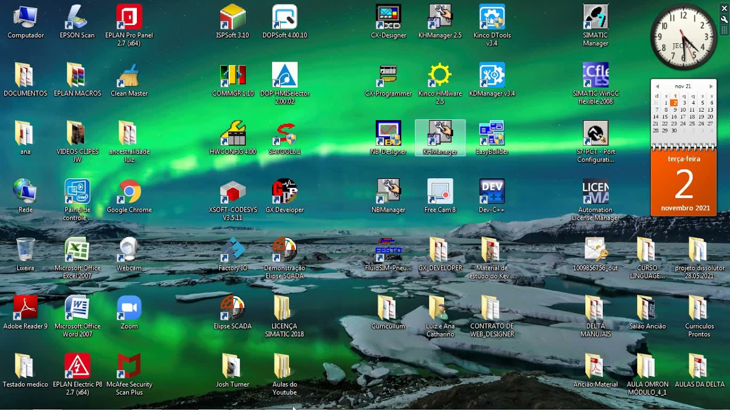Select day 15 in the calendar gadget

[665, 117]
